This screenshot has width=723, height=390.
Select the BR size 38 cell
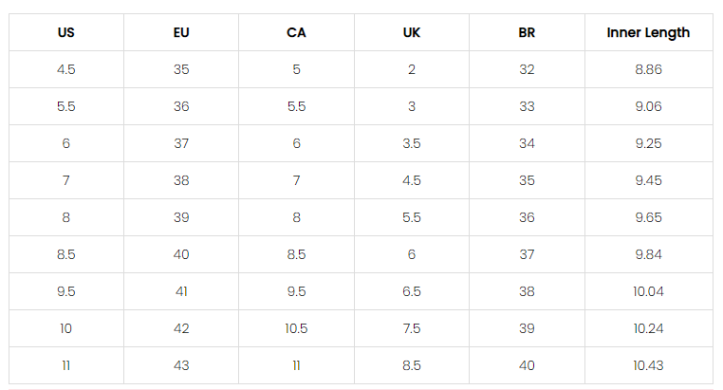[527, 291]
